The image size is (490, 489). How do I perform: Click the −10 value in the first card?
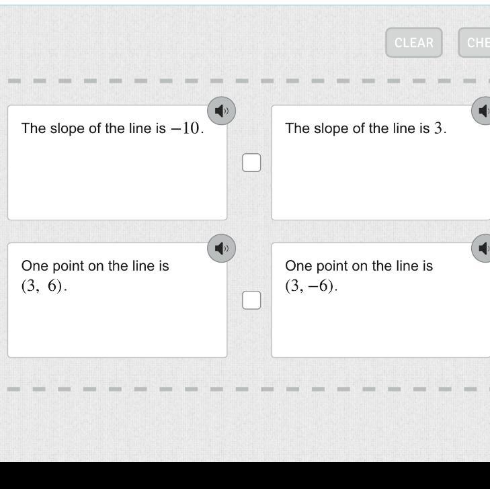coord(186,128)
